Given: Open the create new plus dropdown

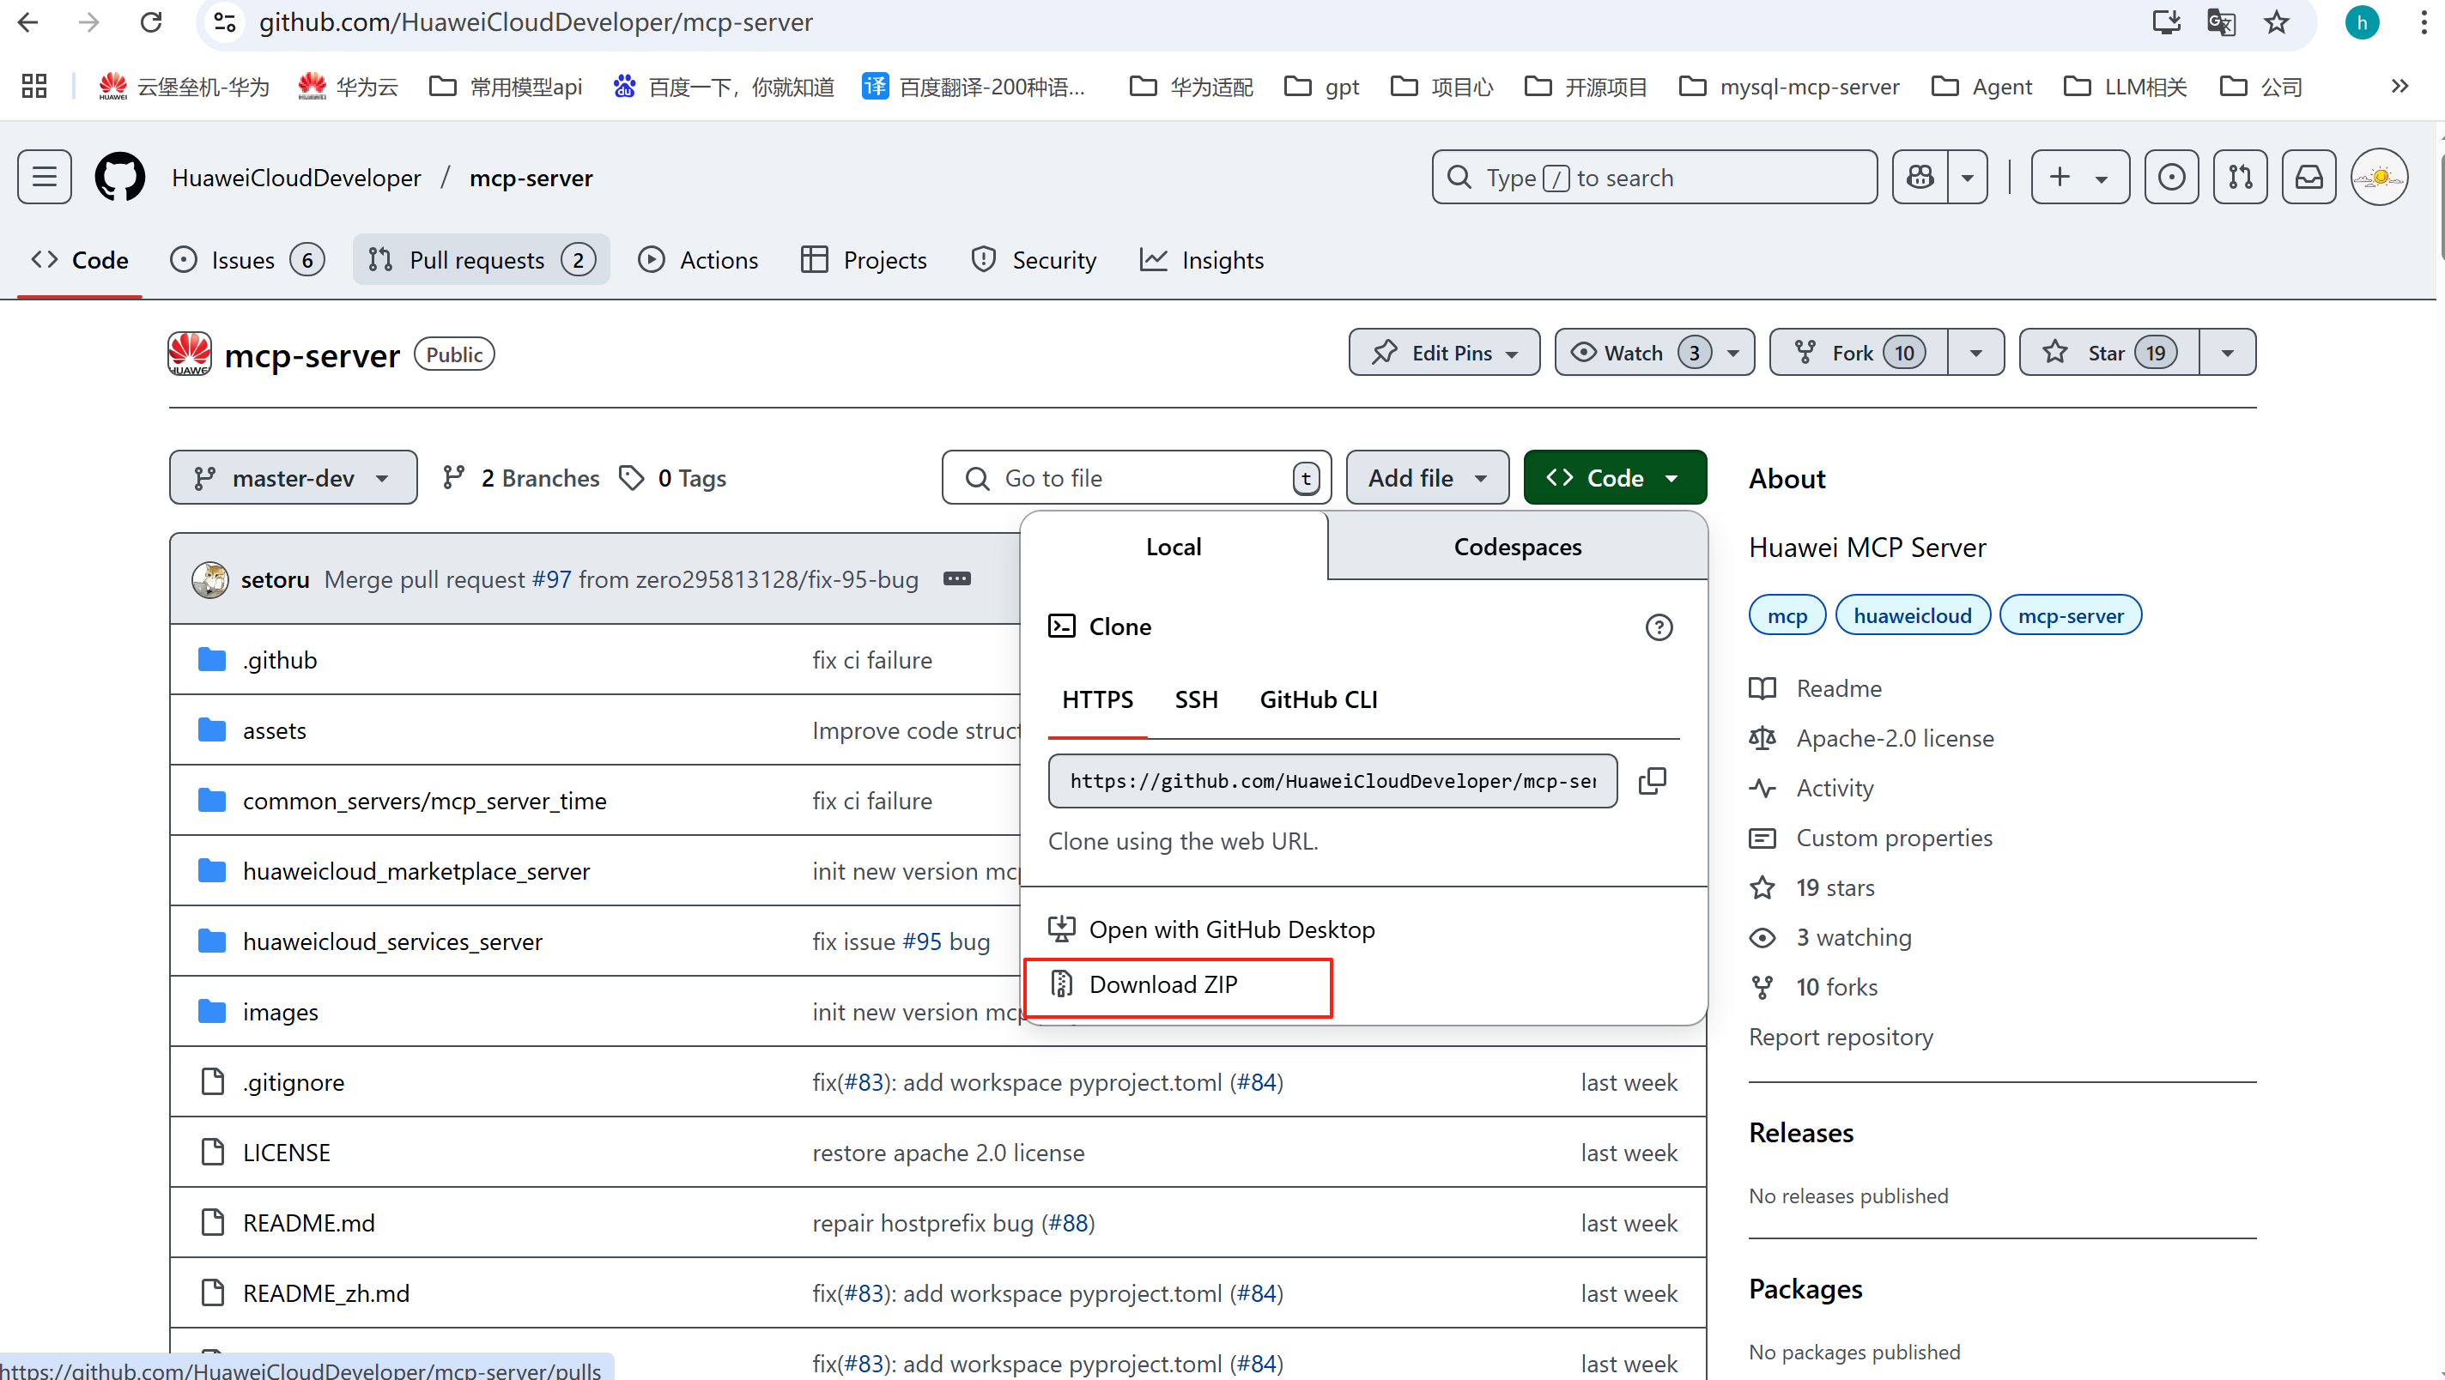Looking at the screenshot, I should point(2079,178).
